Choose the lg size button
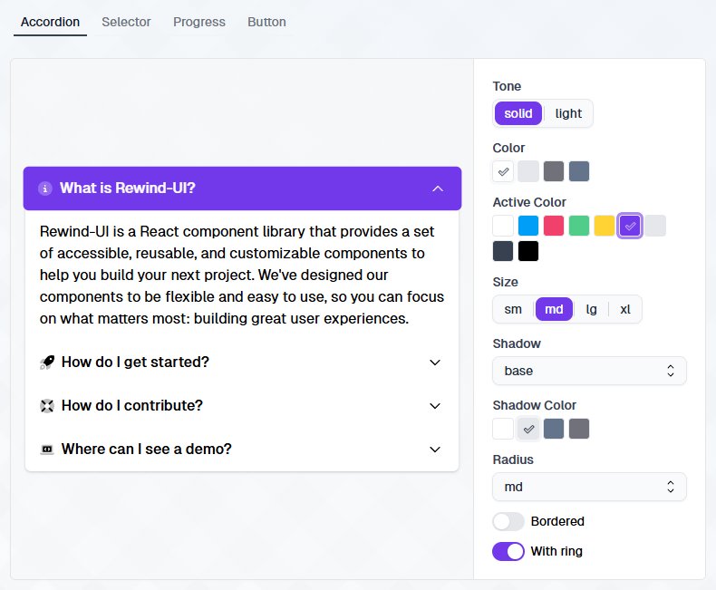The height and width of the screenshot is (590, 716). pos(591,309)
